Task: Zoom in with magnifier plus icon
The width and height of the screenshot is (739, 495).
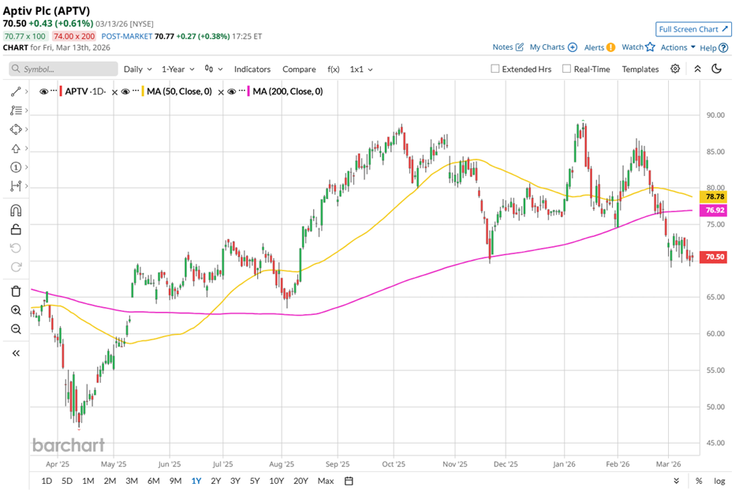Action: [x=15, y=310]
